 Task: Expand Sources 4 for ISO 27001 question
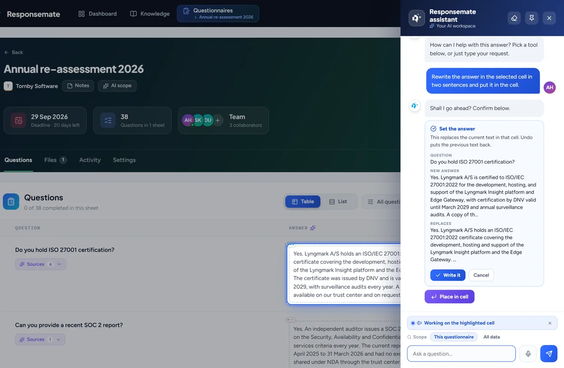(40, 264)
